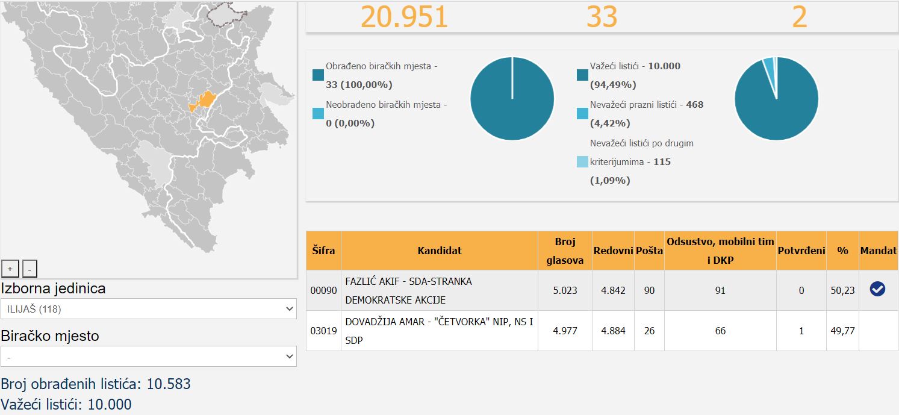Screen dimensions: 899x415
Task: Click the Važeći listići legend swatch
Action: 582,75
